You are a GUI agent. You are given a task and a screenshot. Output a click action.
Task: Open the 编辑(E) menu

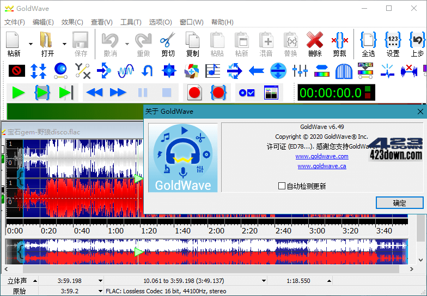point(43,22)
